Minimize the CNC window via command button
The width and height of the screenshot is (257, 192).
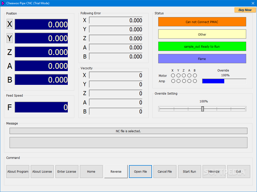tap(214, 171)
